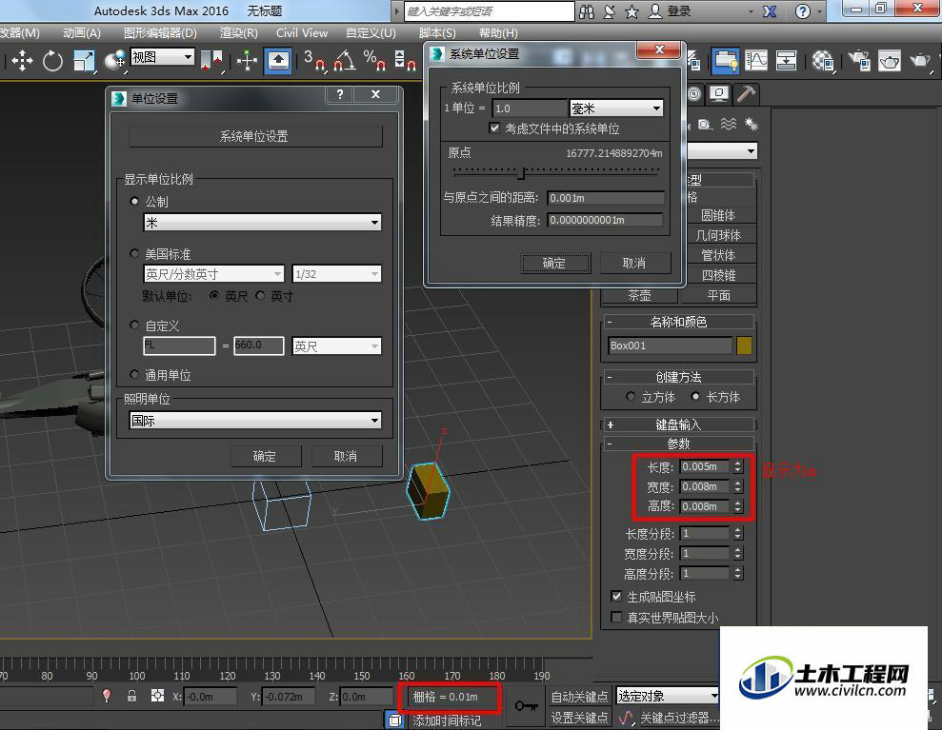Select the Rotate tool
Screen dimensions: 942x730
point(52,61)
